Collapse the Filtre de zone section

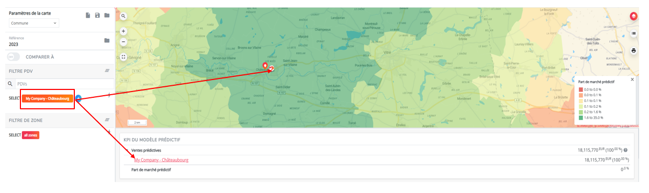tap(107, 120)
